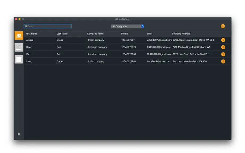Image resolution: width=245 pixels, height=153 pixels.
Task: Sort by Shipping Address column header
Action: (181, 33)
